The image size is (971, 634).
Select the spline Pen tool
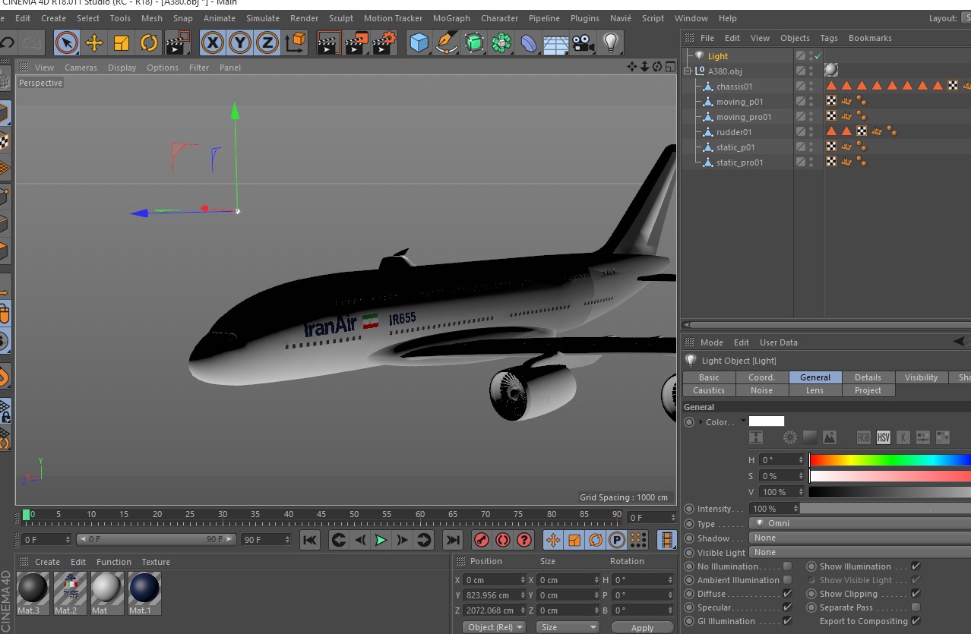(x=446, y=43)
